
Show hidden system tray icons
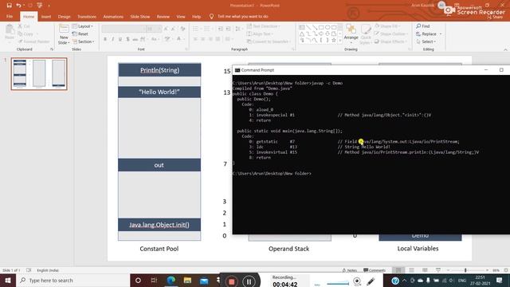404,280
